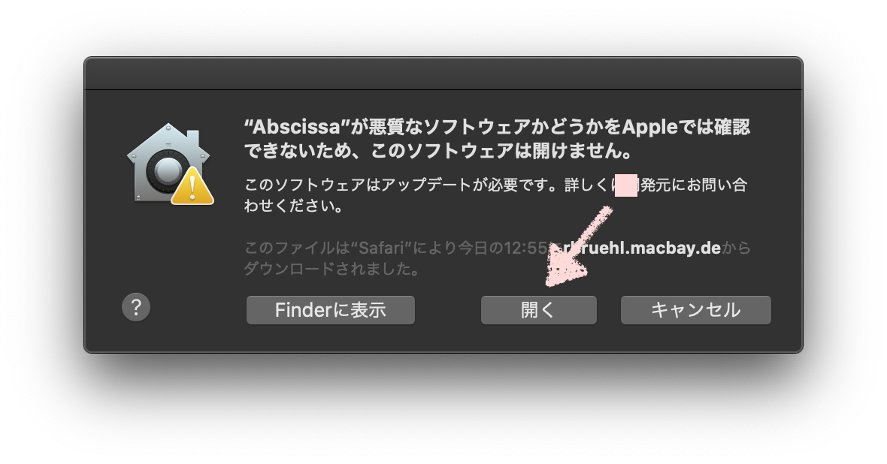The height and width of the screenshot is (464, 887).
Task: Click the Gatekeeper house icon
Action: coord(168,163)
